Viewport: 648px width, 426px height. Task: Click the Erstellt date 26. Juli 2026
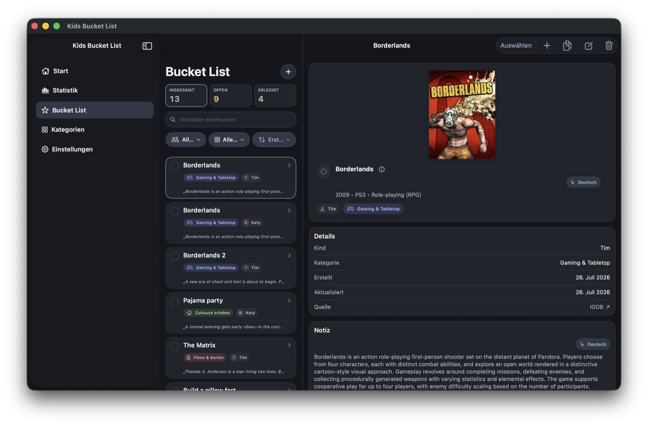[x=593, y=278]
